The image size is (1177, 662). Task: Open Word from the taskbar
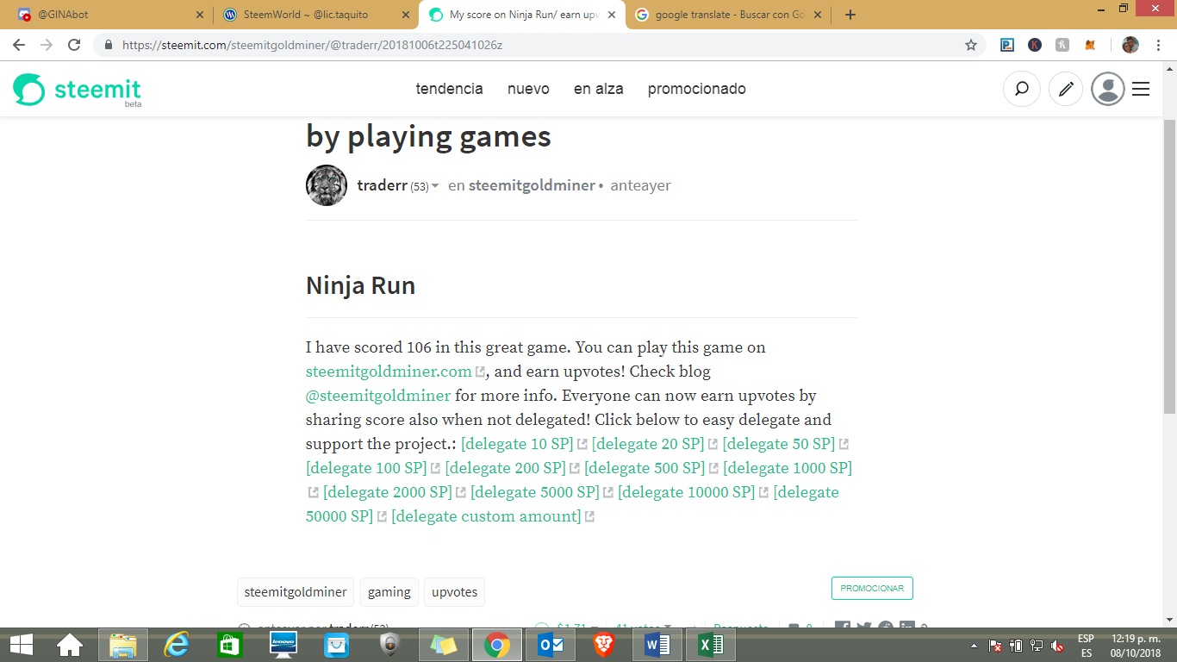(x=657, y=645)
